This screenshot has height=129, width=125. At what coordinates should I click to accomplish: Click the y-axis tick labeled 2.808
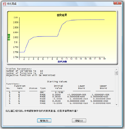[16, 22]
